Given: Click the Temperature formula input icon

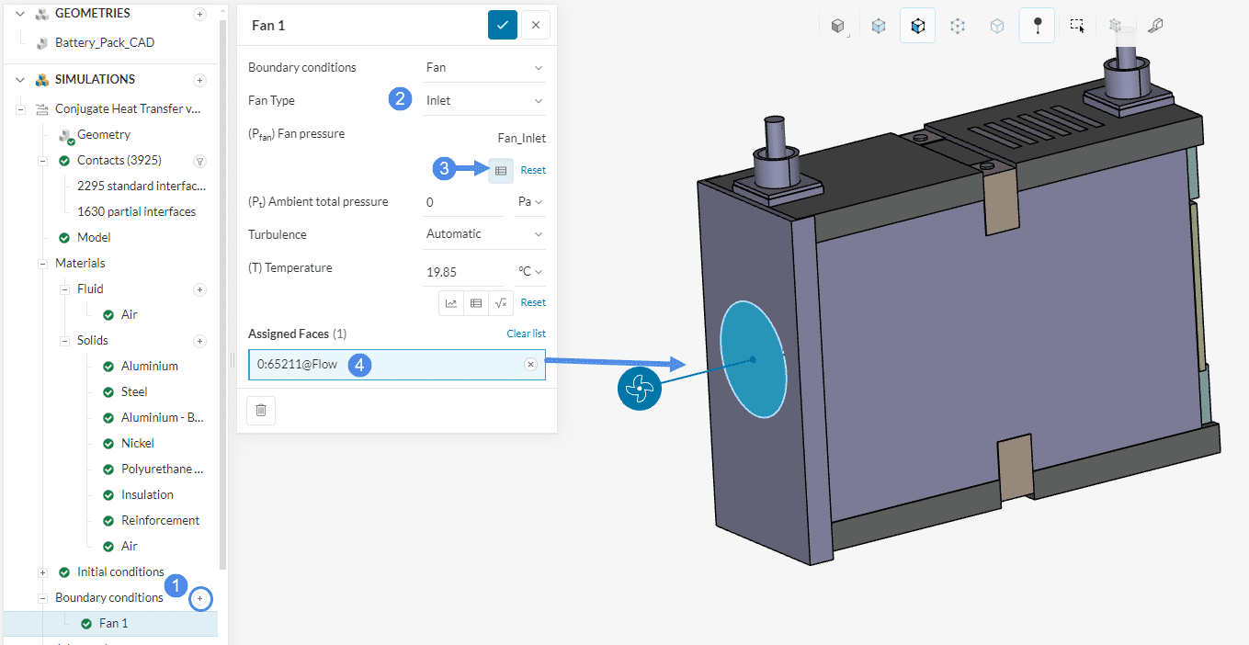Looking at the screenshot, I should pos(501,302).
